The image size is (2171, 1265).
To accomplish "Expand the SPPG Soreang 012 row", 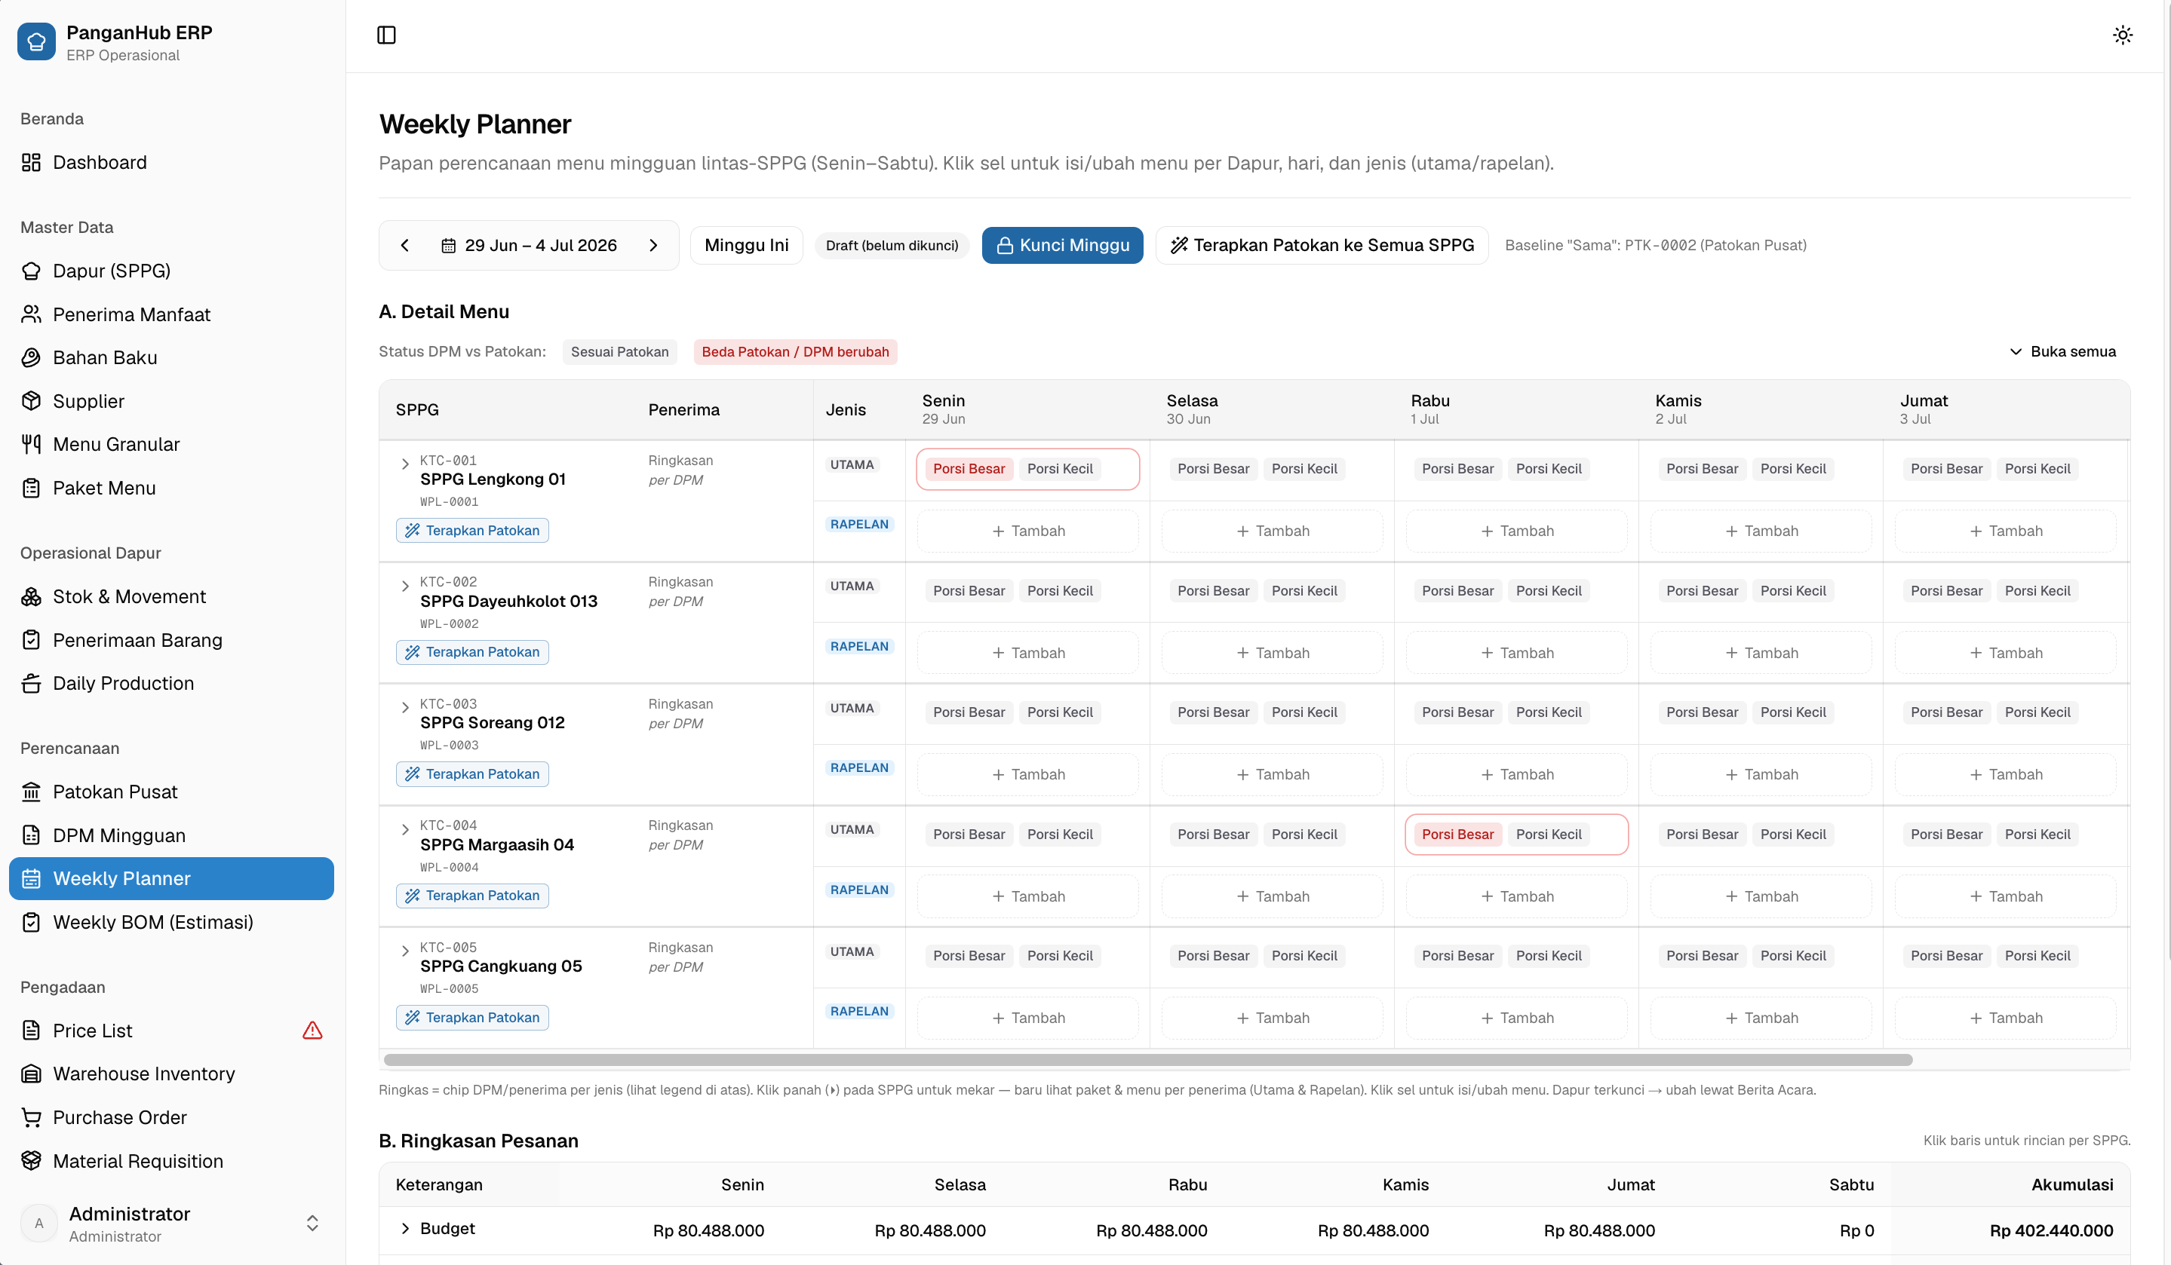I will tap(405, 708).
